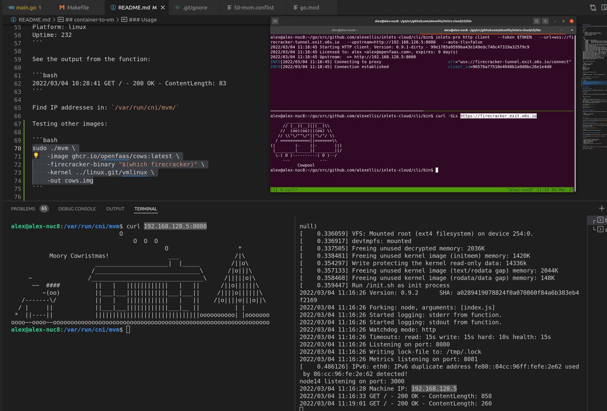Viewport: 607px width, 411px height.
Task: Click the left terminal prompt cursor
Action: 128,329
